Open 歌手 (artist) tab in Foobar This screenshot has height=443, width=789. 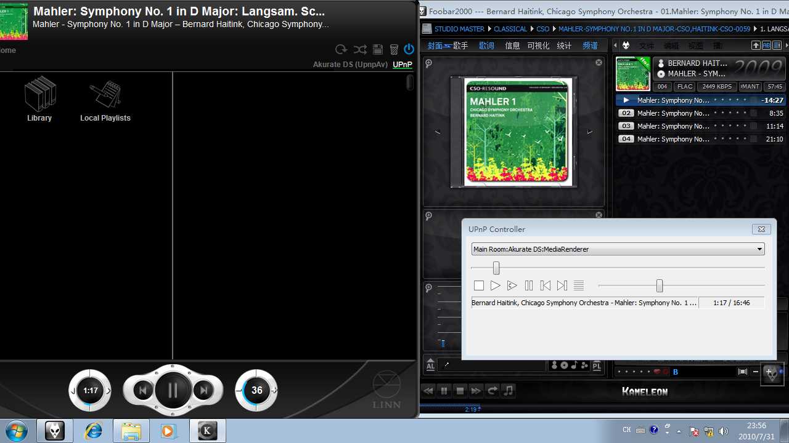[x=460, y=46]
